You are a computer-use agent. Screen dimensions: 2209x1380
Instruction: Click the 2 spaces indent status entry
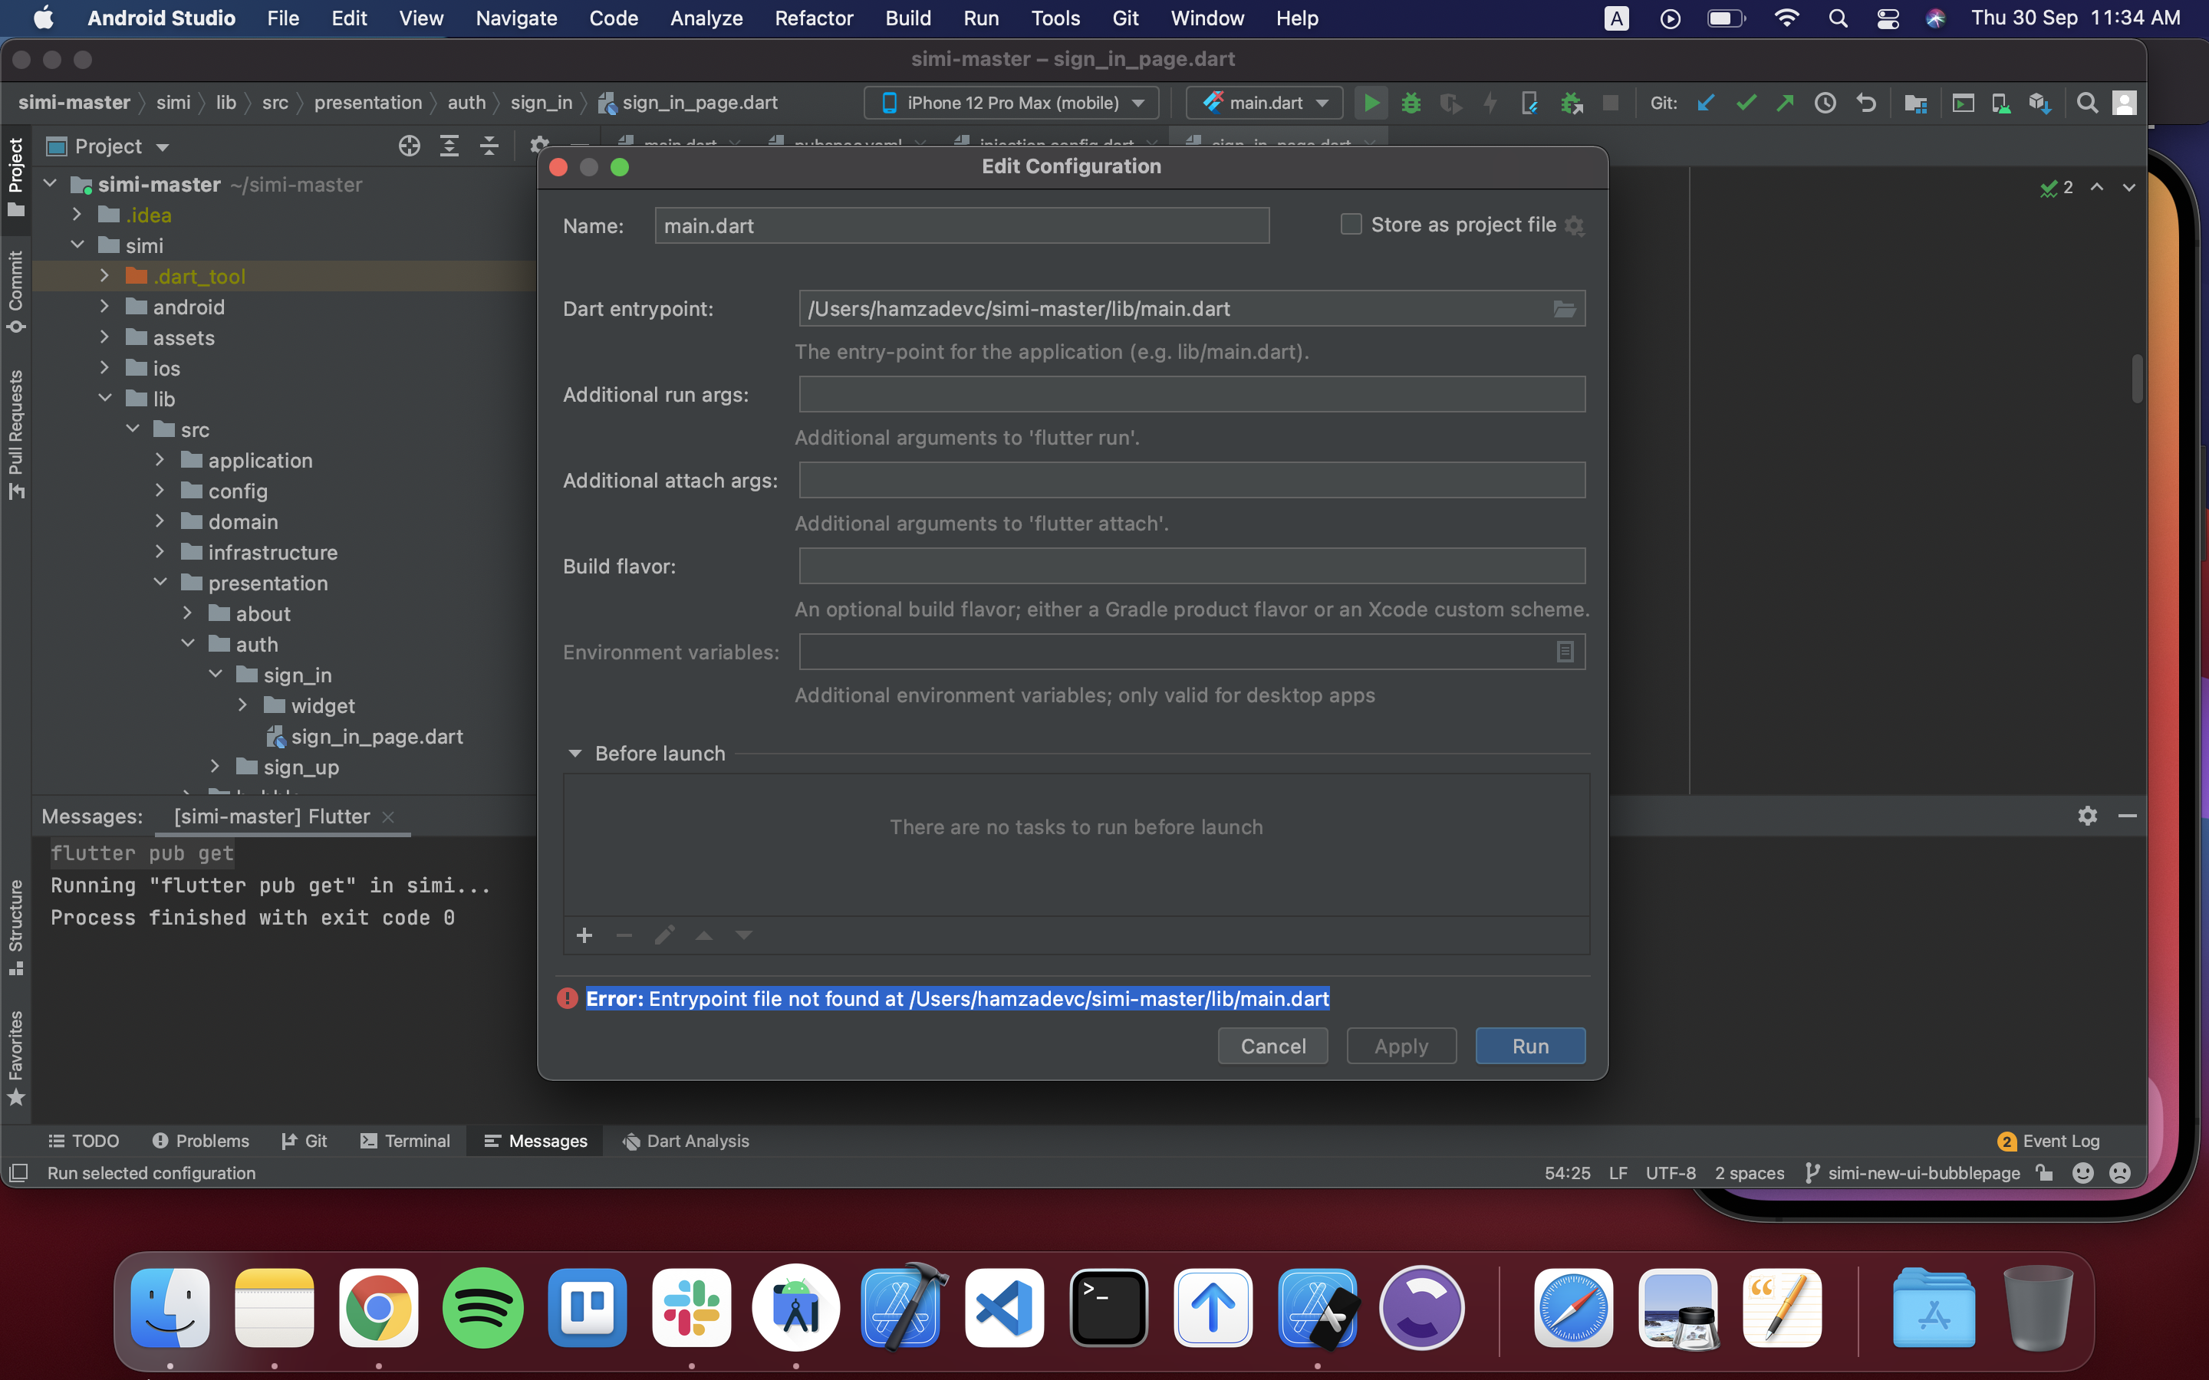coord(1749,1173)
